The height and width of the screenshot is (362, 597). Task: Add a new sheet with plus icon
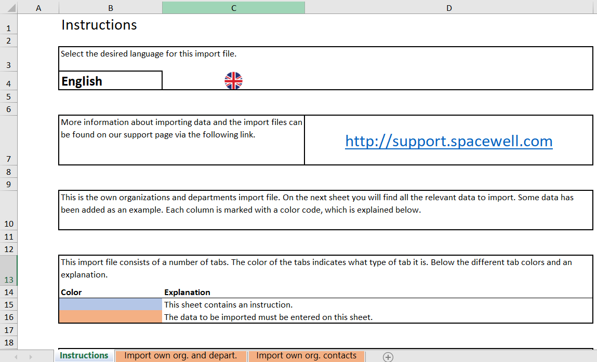pyautogui.click(x=388, y=357)
